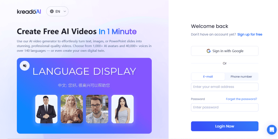278x139 pixels.
Task: Unmute the video with the speaker icon
Action: click(x=25, y=66)
